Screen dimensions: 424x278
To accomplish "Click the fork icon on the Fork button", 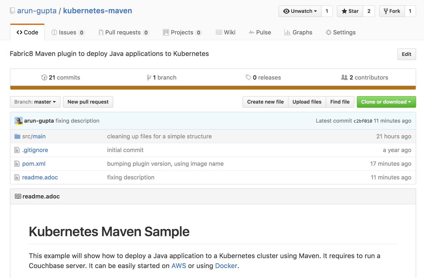I will 386,11.
